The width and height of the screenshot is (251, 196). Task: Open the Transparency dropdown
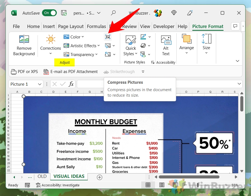point(81,54)
